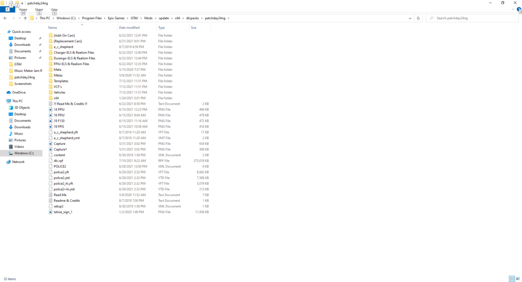Viewport: 522px width, 282px height.
Task: Click the Music note icon in sidebar
Action: coord(11,133)
